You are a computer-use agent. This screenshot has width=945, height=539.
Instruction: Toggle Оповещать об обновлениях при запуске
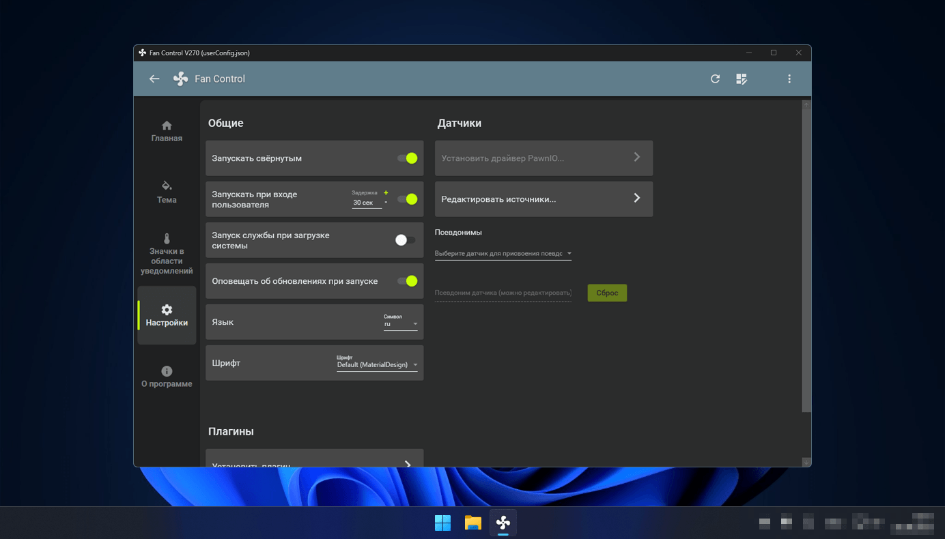click(x=408, y=281)
